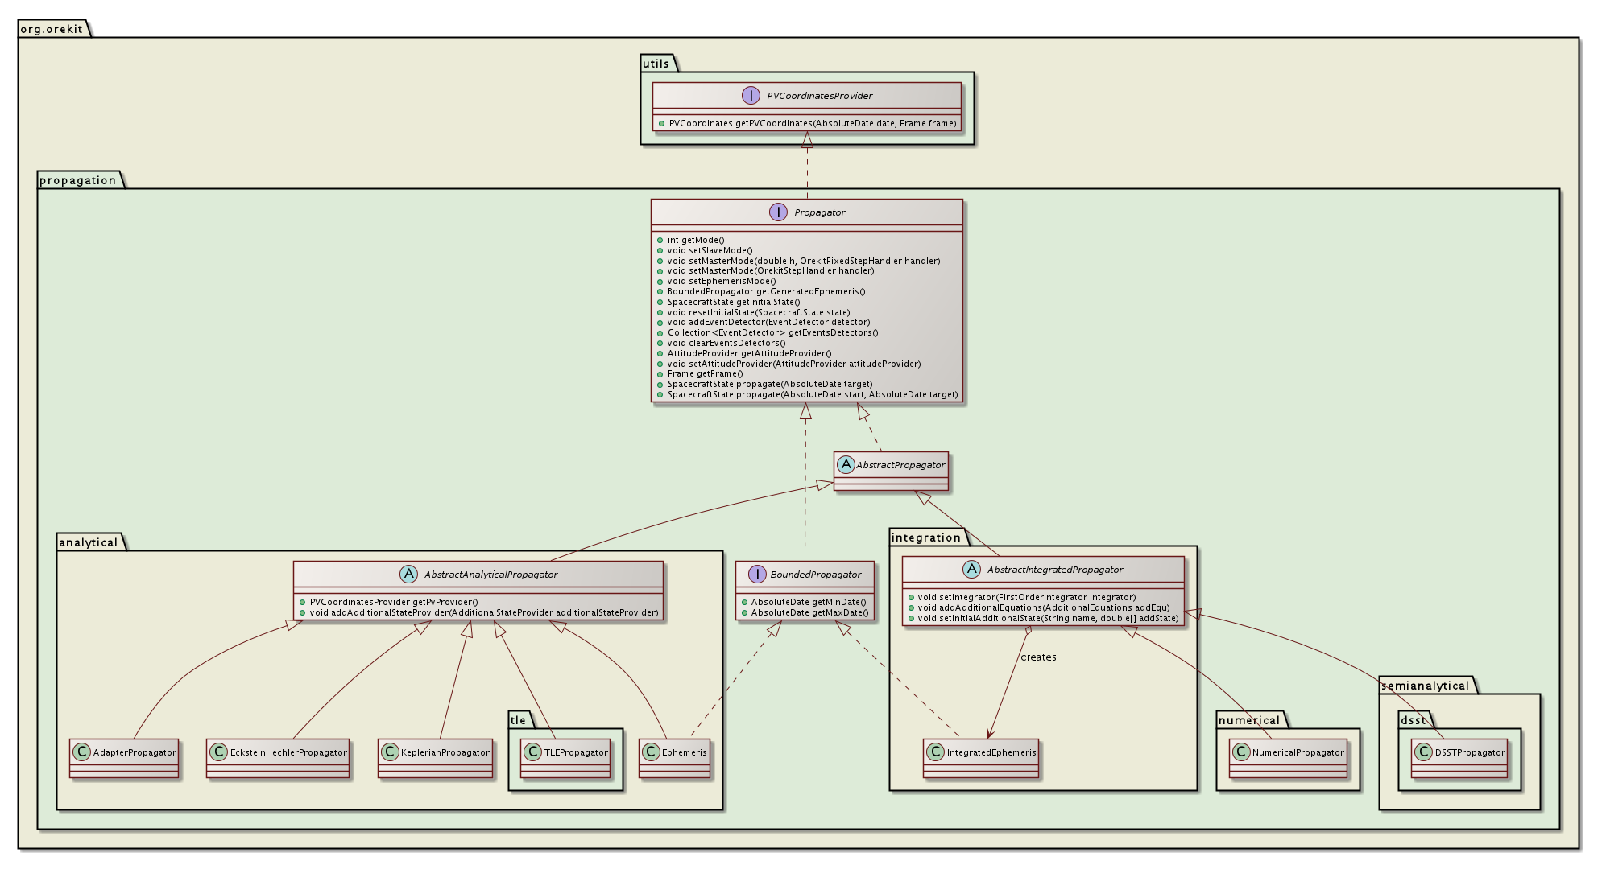Viewport: 1606px width, 869px height.
Task: Click the getPVCoordinates method entry
Action: [812, 123]
